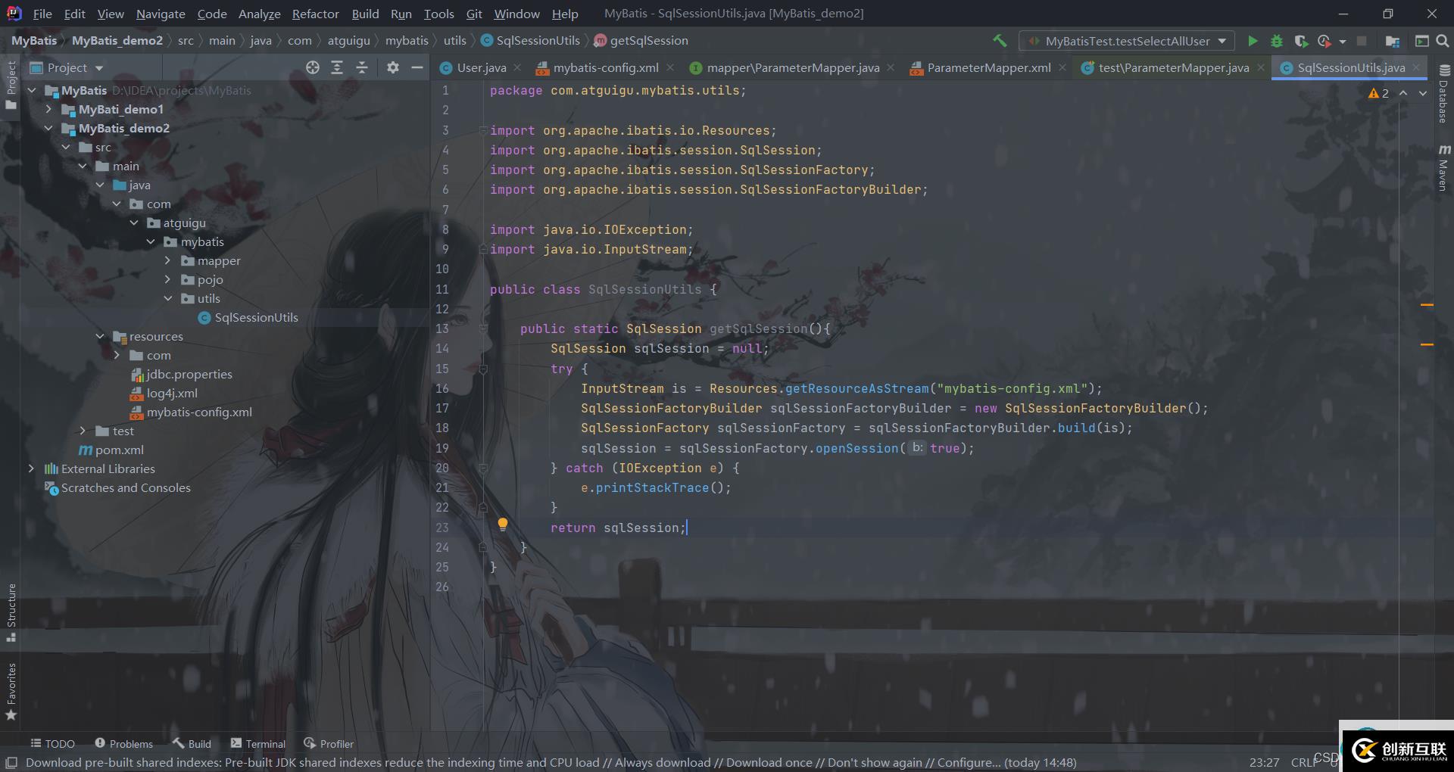Screen dimensions: 1454x772
Task: Click Collapse All icon in Project panel
Action: pos(362,67)
